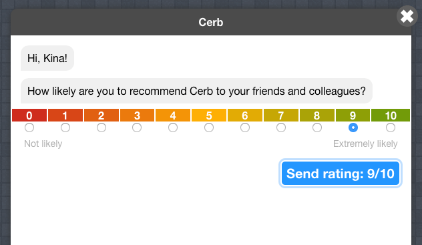Viewport: 422px width, 245px height.
Task: Click the red 0 rating color block
Action: 29,115
